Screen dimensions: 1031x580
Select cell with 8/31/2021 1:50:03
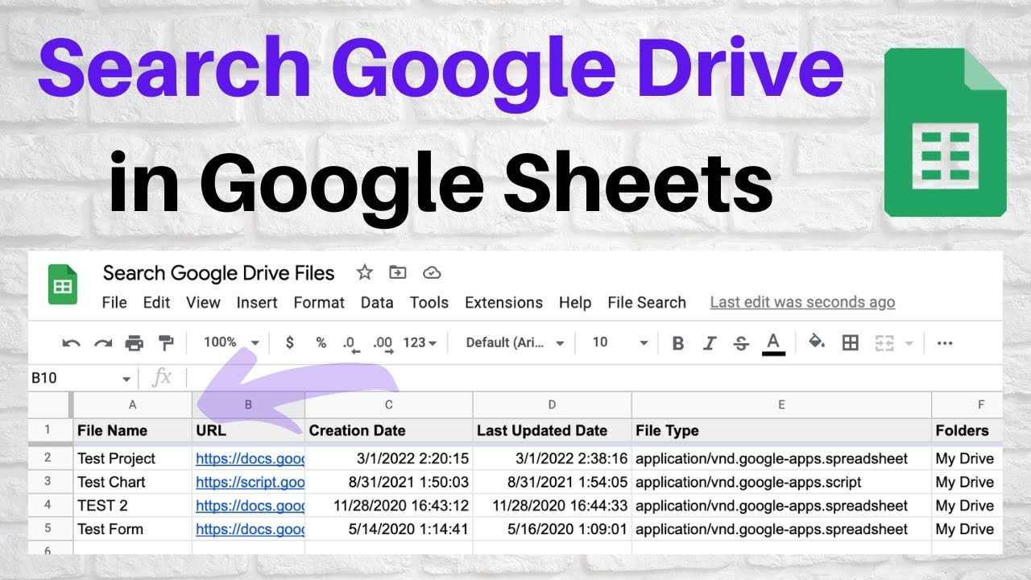(x=388, y=482)
